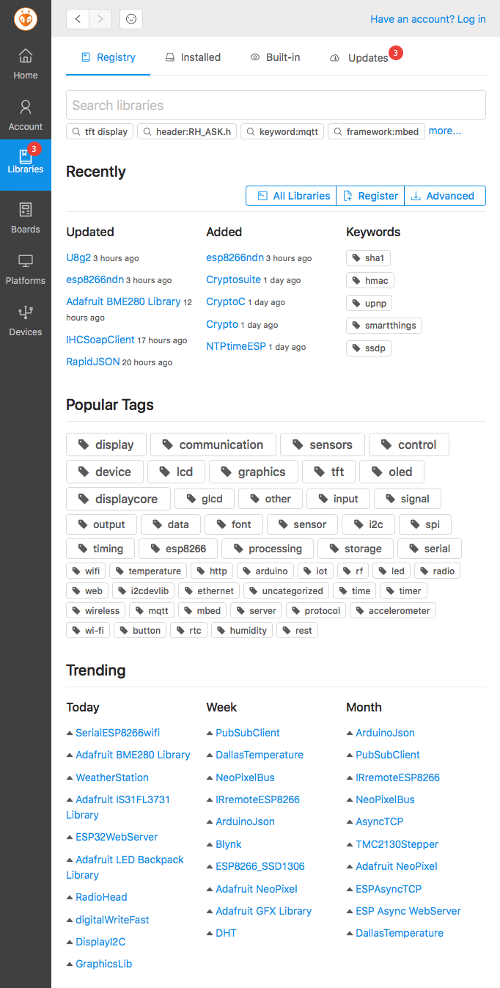This screenshot has height=988, width=500.
Task: Select the i2c popular tag
Action: tap(368, 524)
